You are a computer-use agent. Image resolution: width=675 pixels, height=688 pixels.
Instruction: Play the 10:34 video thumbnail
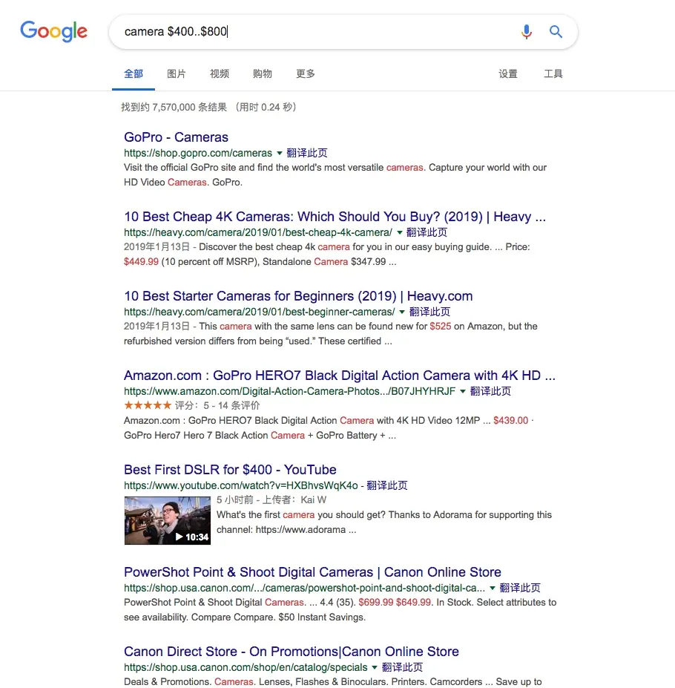click(168, 520)
